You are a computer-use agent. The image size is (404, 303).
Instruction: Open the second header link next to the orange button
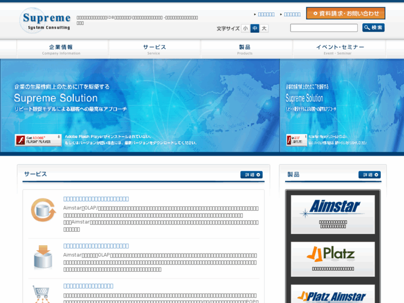[x=292, y=14]
